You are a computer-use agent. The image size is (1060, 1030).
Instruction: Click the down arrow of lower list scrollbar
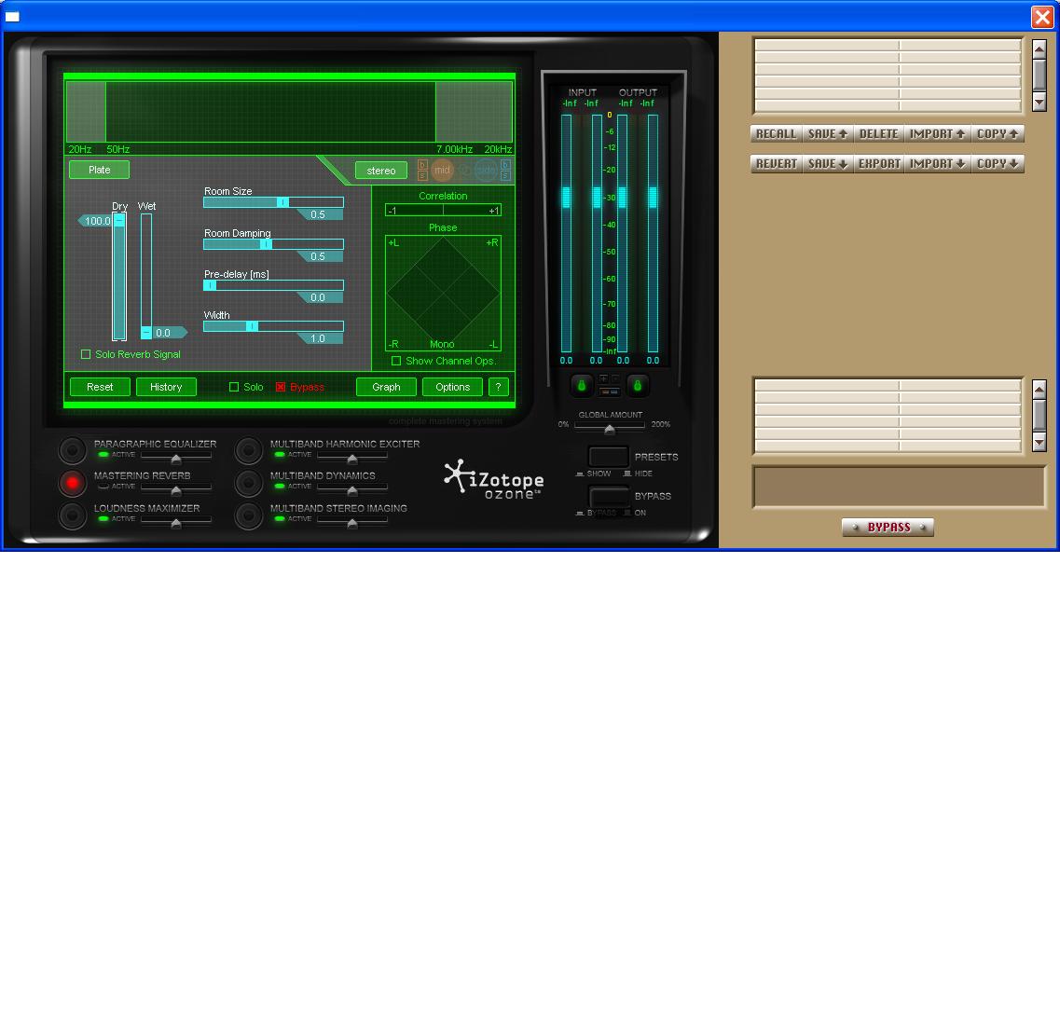click(1039, 443)
